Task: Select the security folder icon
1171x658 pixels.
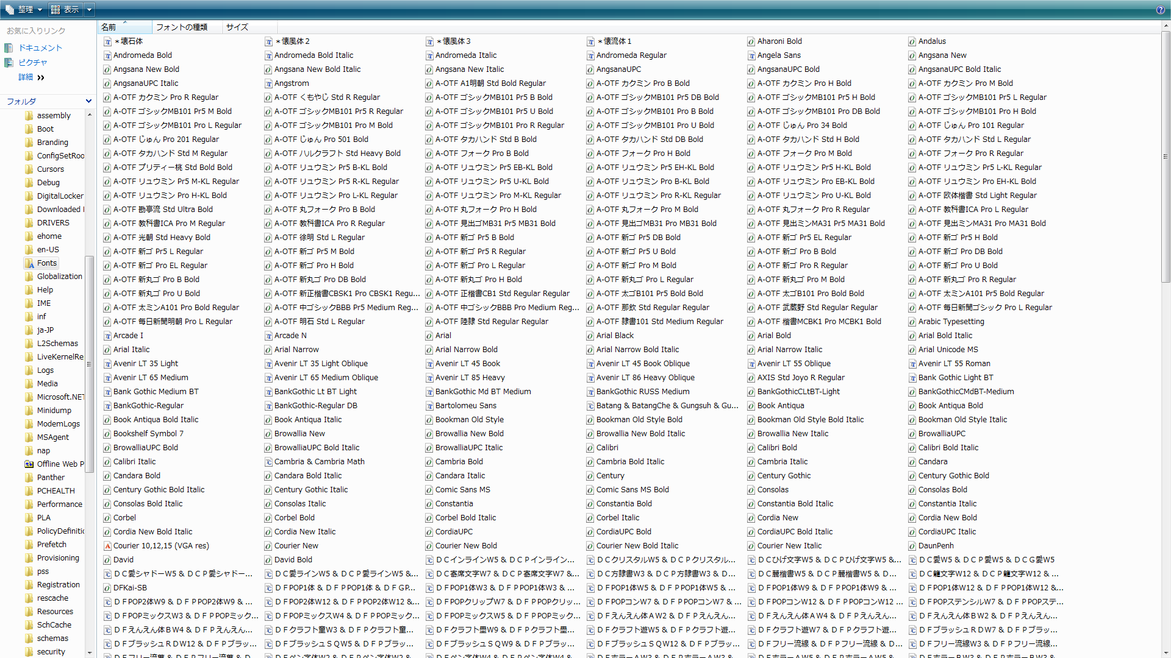Action: 29,652
